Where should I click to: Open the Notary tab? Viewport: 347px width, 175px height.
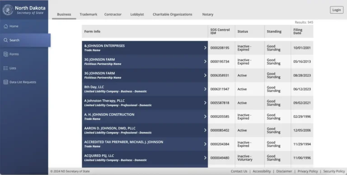pos(207,14)
